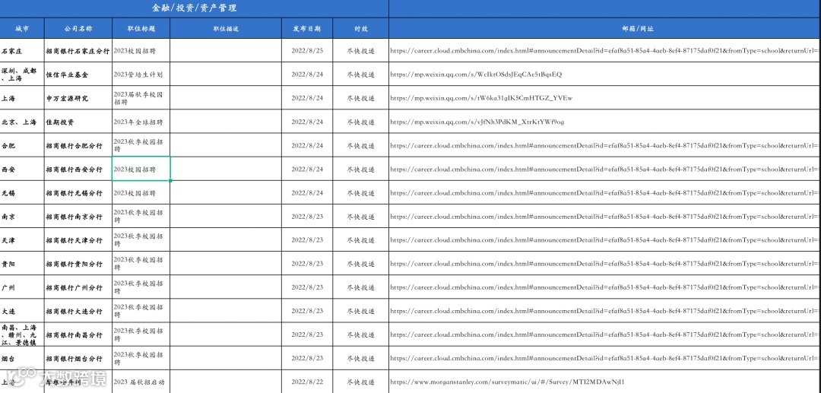Open the career link in the 贵阳 row
This screenshot has height=393, width=821.
605,264
